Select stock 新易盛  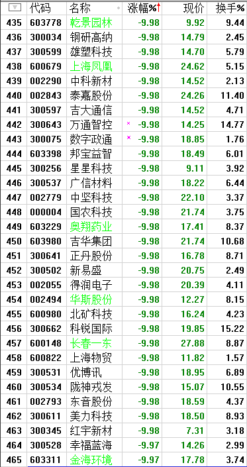(85, 271)
